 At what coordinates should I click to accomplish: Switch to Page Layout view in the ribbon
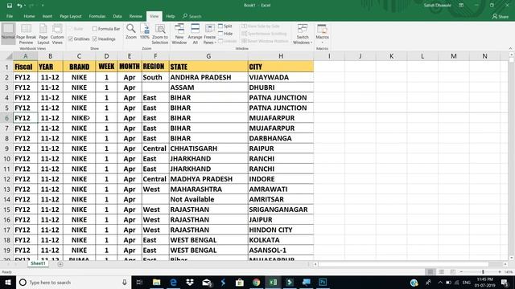click(43, 34)
